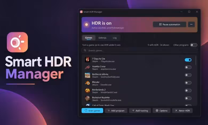Minimize the Smart HDR Manager window
This screenshot has height=125, width=208.
tap(181, 12)
